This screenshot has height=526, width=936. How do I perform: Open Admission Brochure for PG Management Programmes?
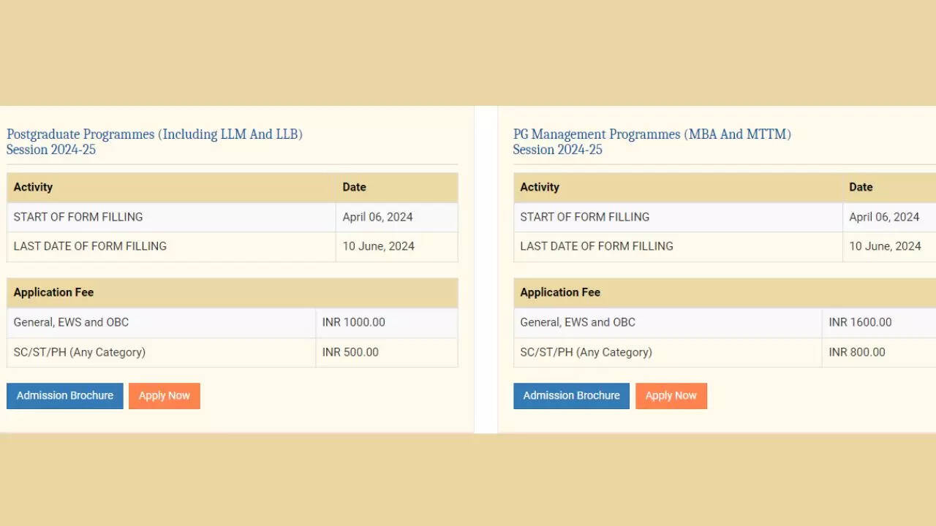571,396
